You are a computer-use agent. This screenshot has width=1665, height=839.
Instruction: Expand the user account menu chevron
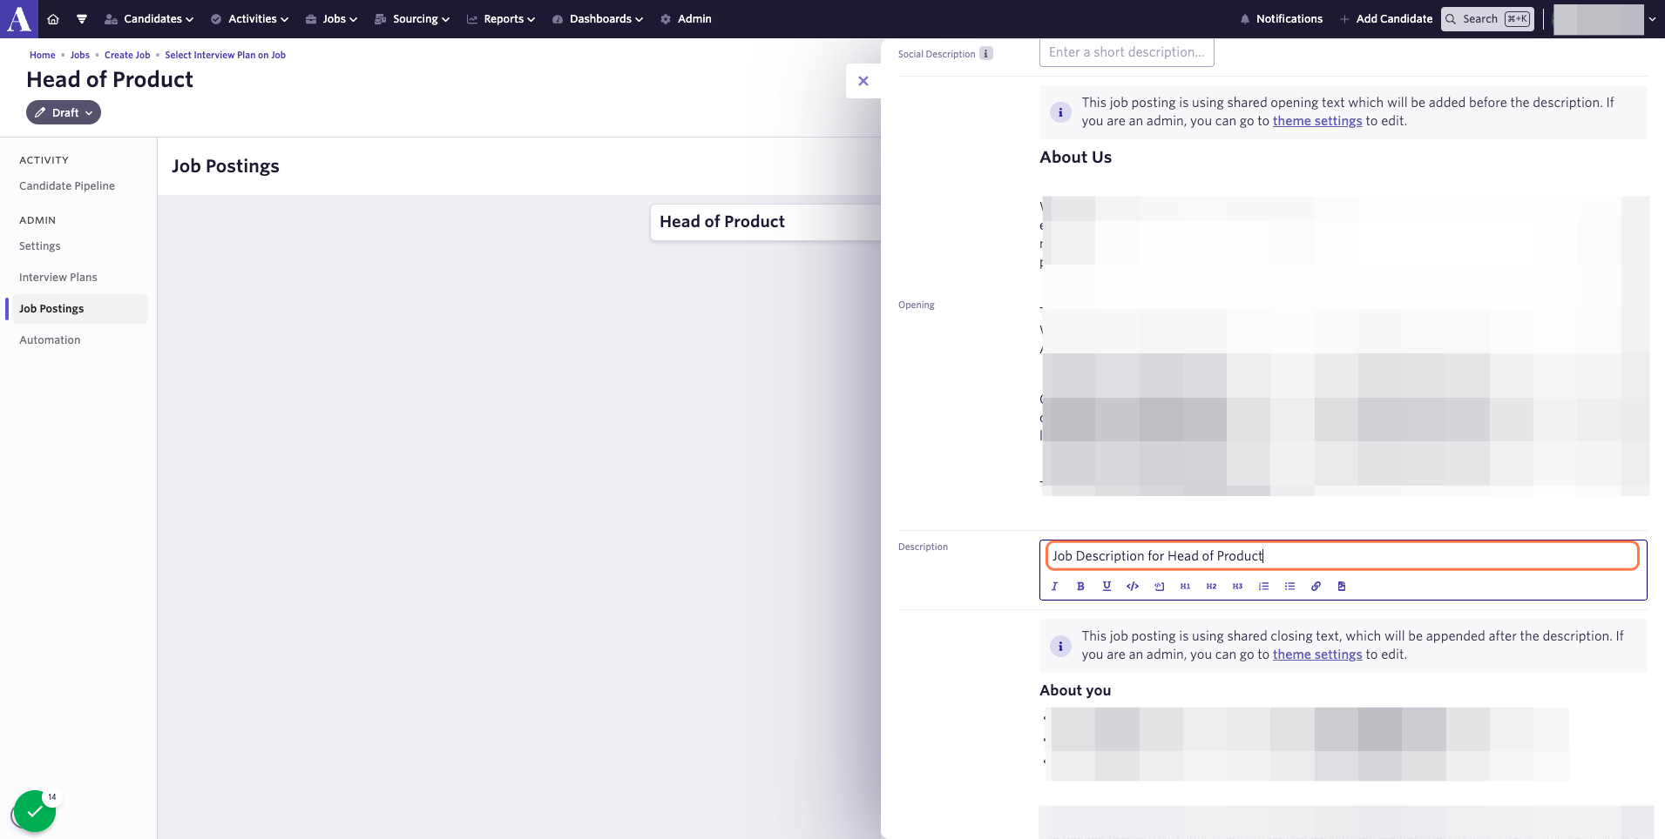(x=1652, y=19)
